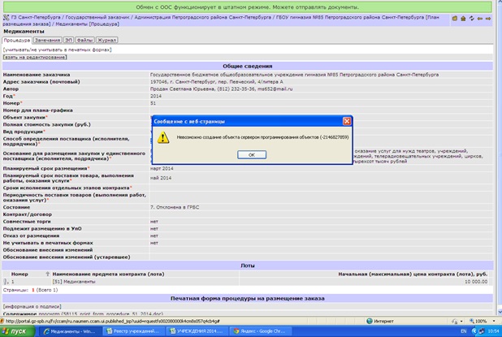The height and width of the screenshot is (337, 502).
Task: Click 'информация о подписи' link
Action: click(32, 307)
